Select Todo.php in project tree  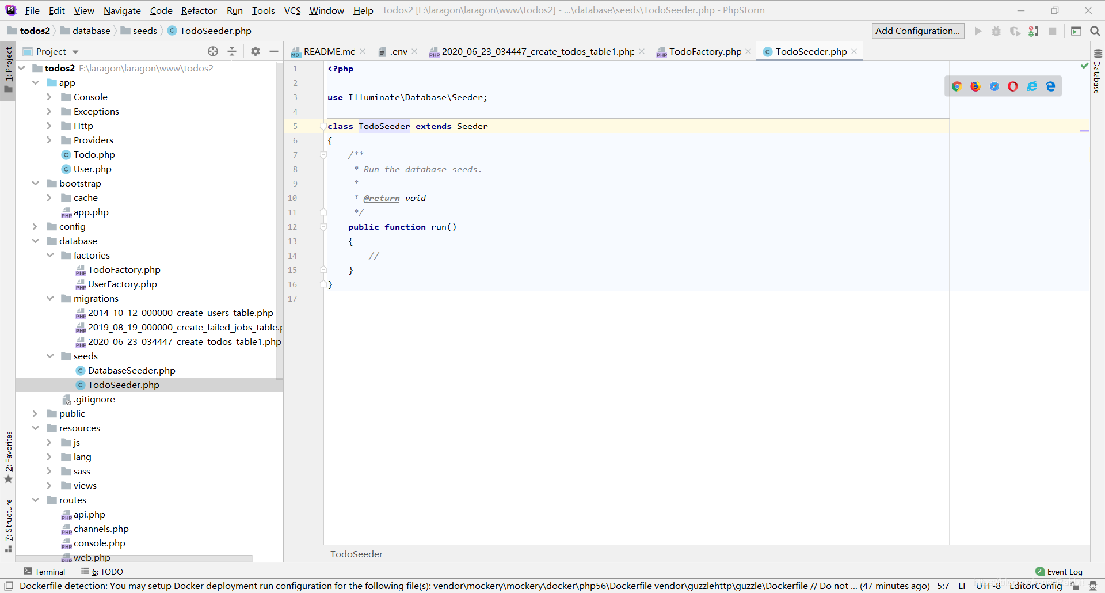tap(94, 154)
